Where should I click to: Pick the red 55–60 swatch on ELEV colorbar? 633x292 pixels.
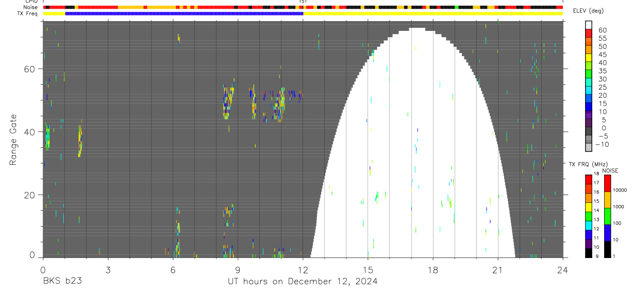(x=589, y=33)
